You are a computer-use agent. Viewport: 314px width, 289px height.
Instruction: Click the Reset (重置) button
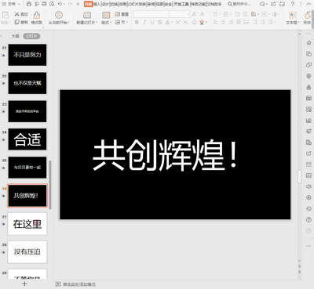click(122, 14)
